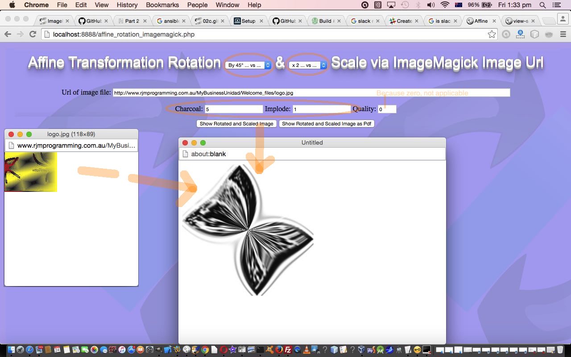
Task: Open the File menu
Action: pos(62,5)
